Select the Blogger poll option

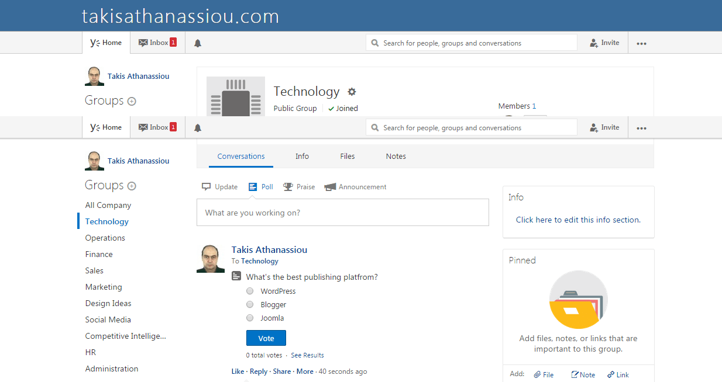click(250, 304)
